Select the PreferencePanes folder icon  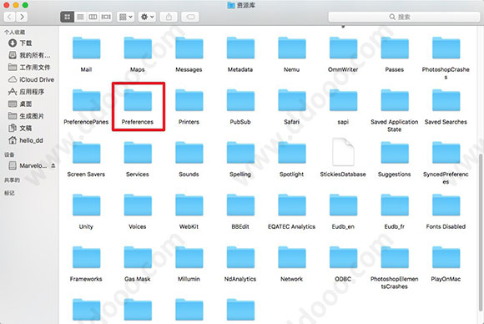tap(87, 100)
